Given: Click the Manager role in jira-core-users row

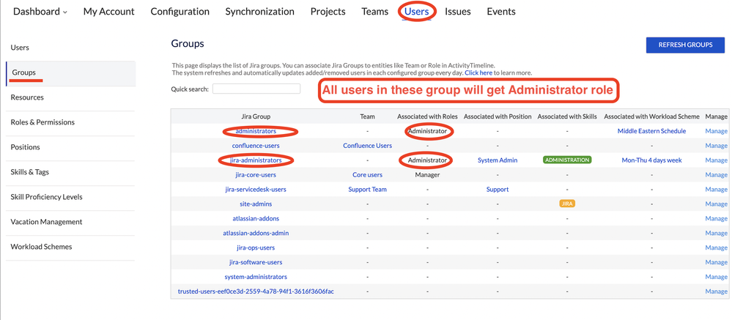Looking at the screenshot, I should click(427, 175).
